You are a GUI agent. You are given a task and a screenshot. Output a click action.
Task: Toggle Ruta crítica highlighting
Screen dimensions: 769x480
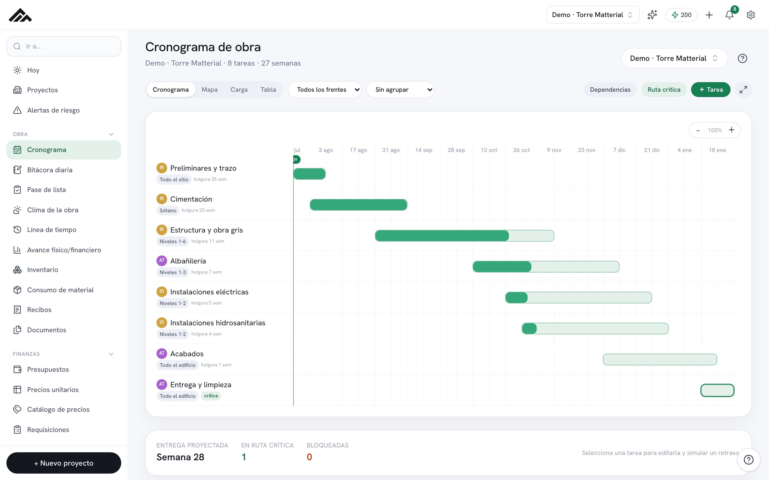coord(664,90)
